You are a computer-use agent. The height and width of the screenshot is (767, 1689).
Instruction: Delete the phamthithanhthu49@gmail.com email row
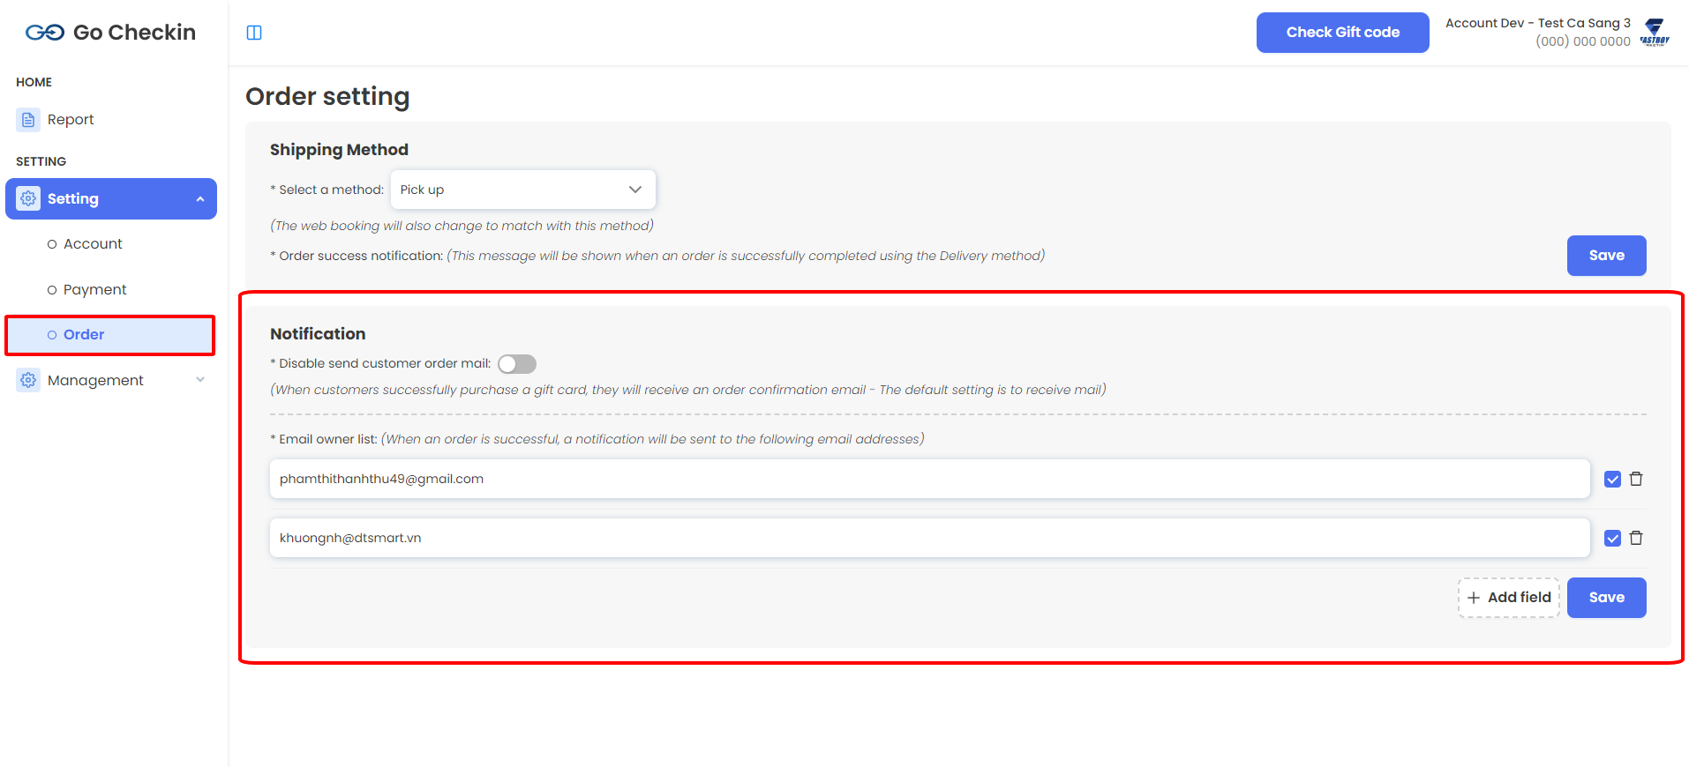click(1636, 479)
